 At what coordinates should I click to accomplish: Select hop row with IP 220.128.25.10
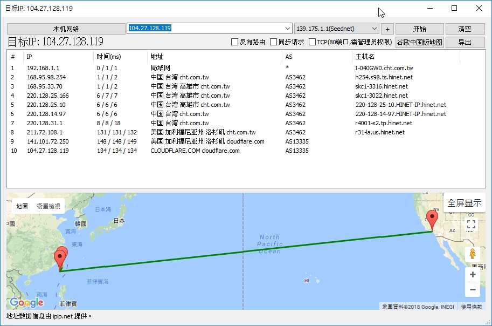[246, 105]
